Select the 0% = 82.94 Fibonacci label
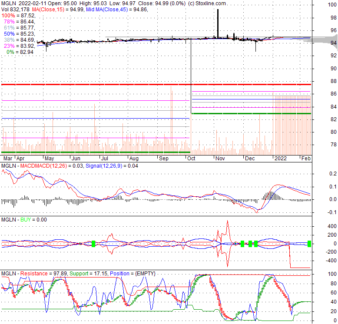Image resolution: width=338 pixels, height=324 pixels. tap(20, 52)
